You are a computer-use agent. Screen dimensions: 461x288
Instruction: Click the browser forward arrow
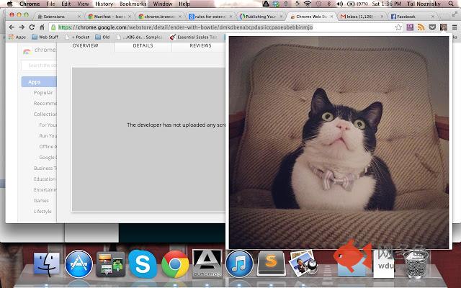[22, 27]
